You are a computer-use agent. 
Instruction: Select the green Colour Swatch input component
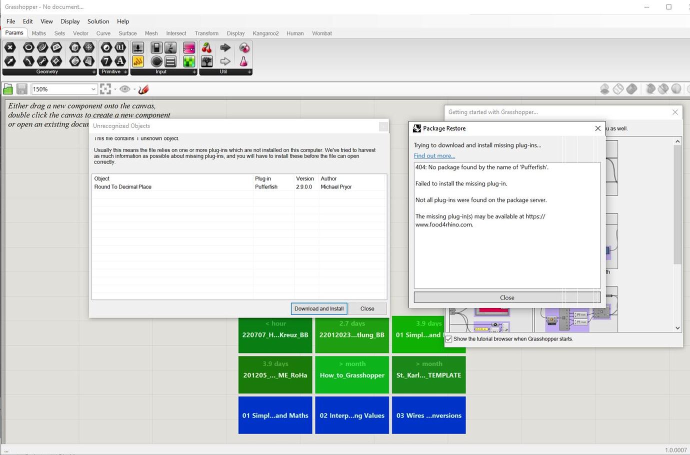[x=189, y=60]
